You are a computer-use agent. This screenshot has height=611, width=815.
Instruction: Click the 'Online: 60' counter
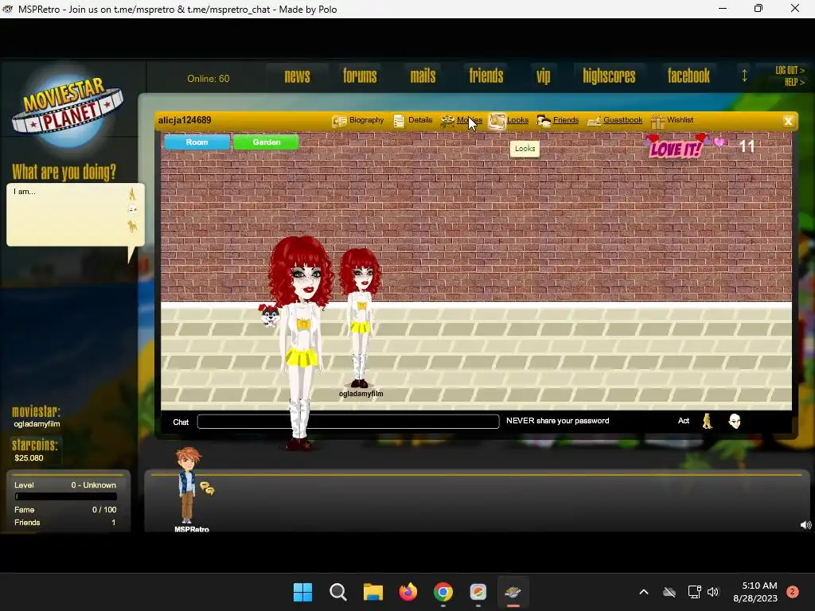(209, 79)
